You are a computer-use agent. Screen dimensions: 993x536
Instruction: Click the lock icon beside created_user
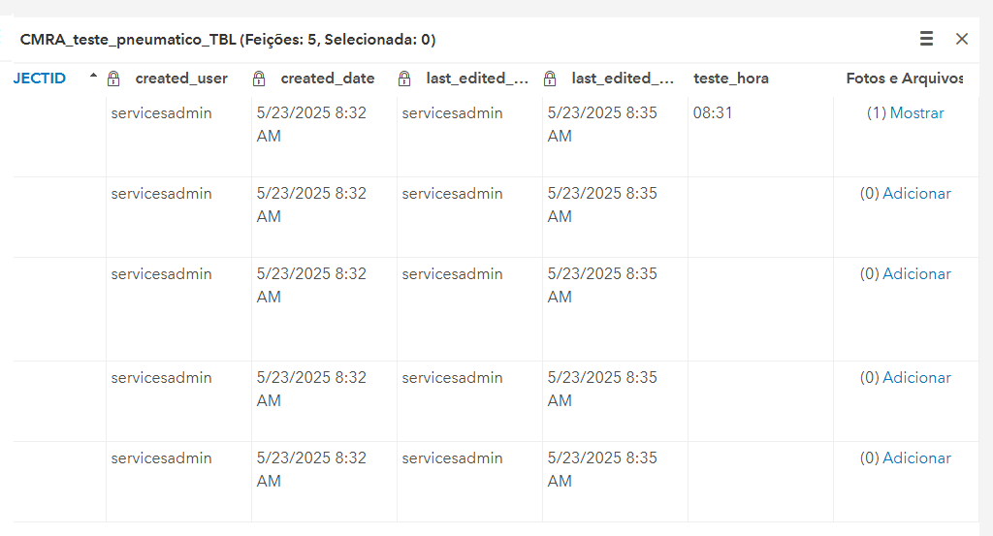(x=113, y=79)
